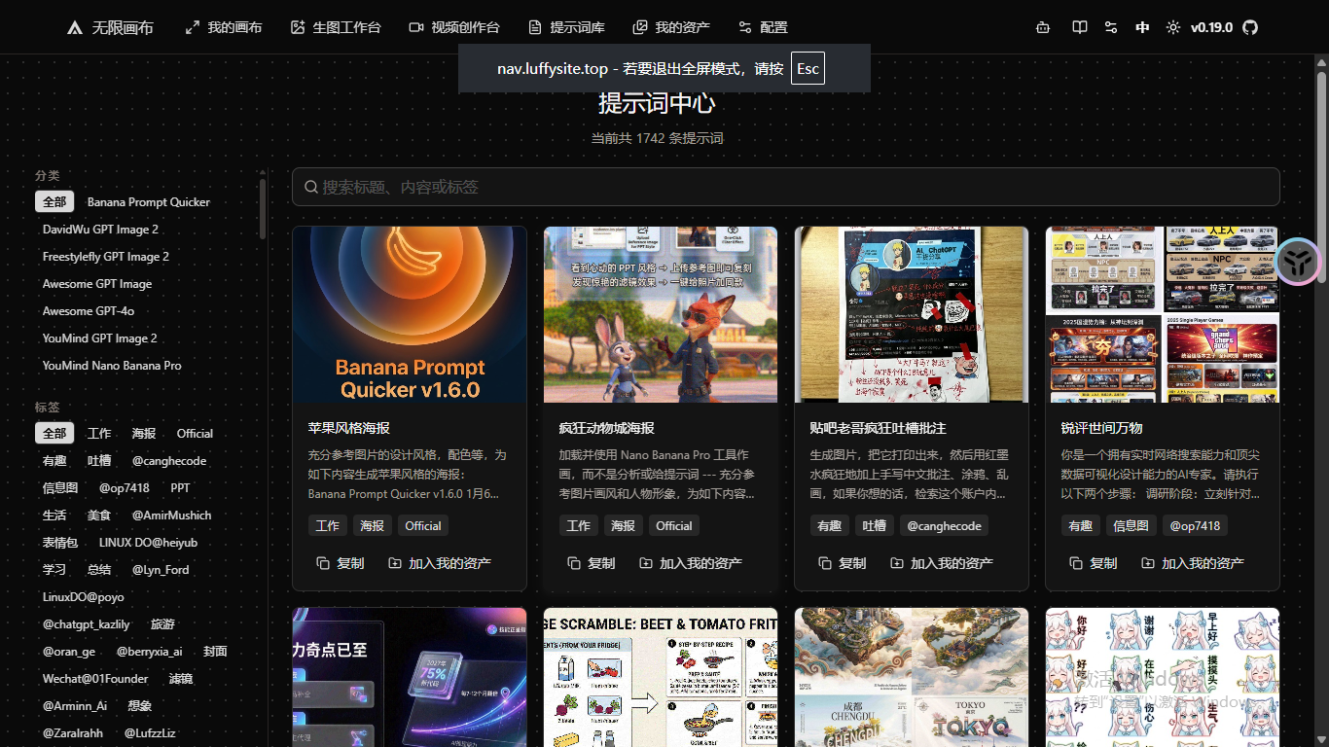1329x747 pixels.
Task: Open 我的资产 in top navigation
Action: tap(671, 27)
